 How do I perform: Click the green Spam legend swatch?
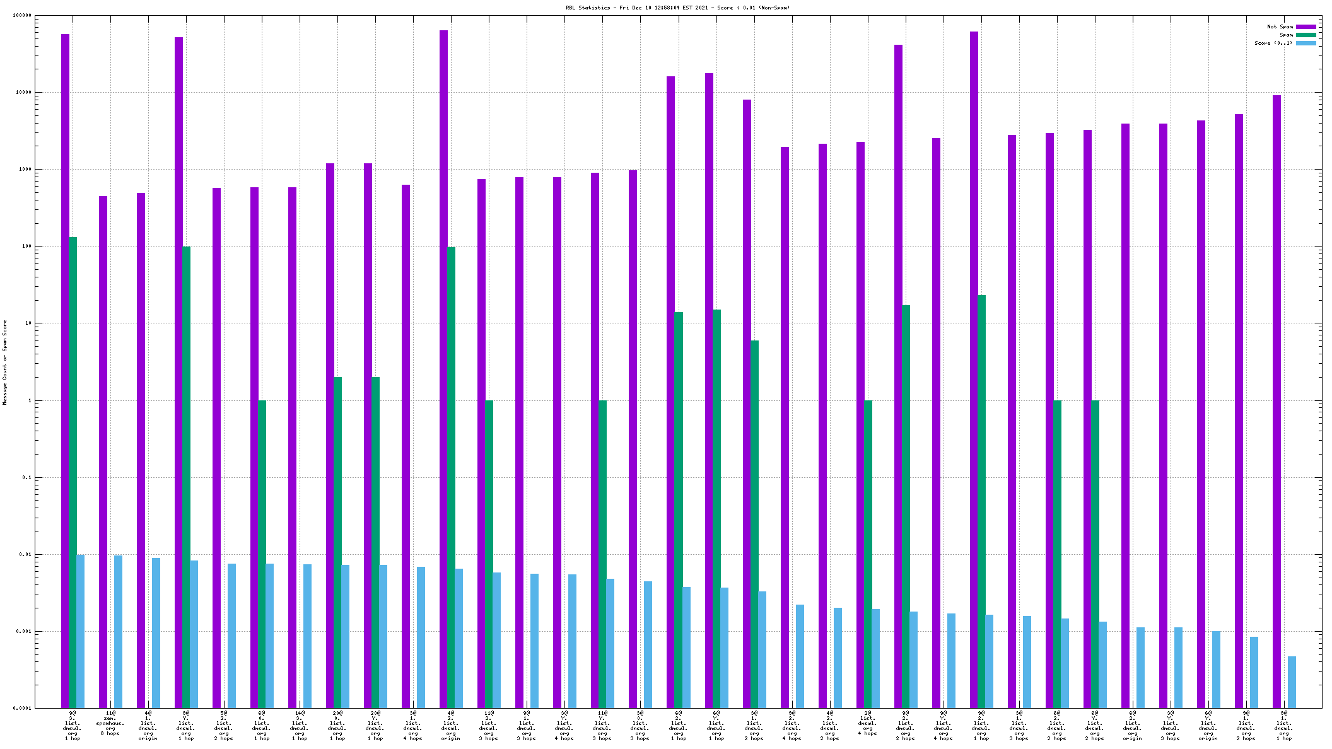pyautogui.click(x=1306, y=35)
